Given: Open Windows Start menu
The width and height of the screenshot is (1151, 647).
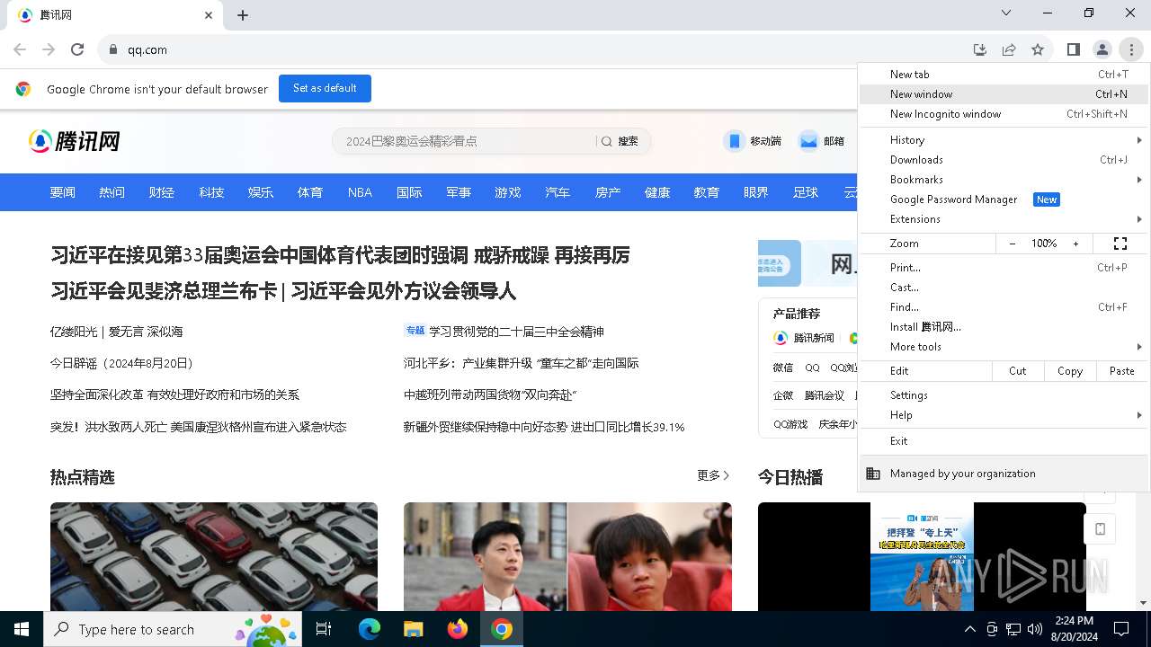Looking at the screenshot, I should (x=22, y=629).
